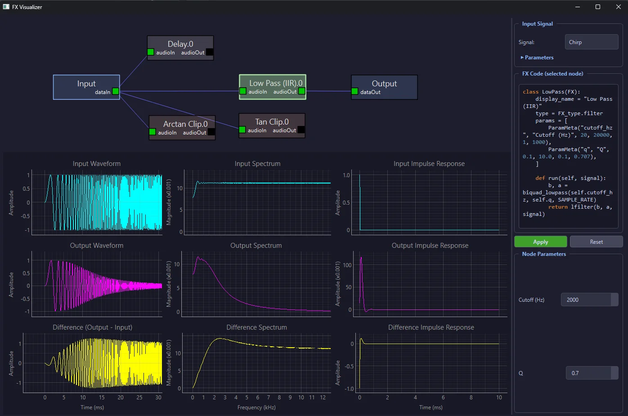Click the Low Pass (IIR).0 audioOut port

302,91
